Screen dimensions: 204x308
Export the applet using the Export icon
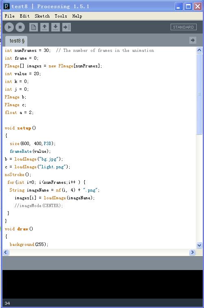point(66,27)
